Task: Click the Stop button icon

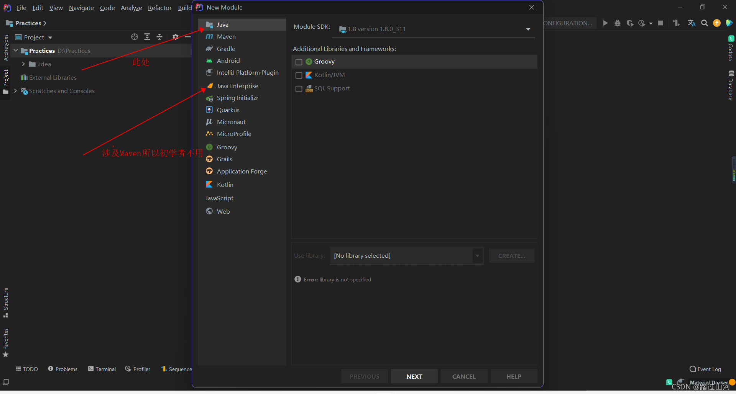Action: tap(660, 23)
